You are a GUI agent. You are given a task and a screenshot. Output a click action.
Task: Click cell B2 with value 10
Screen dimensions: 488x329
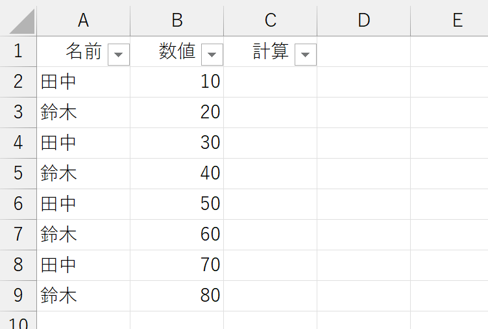(177, 82)
